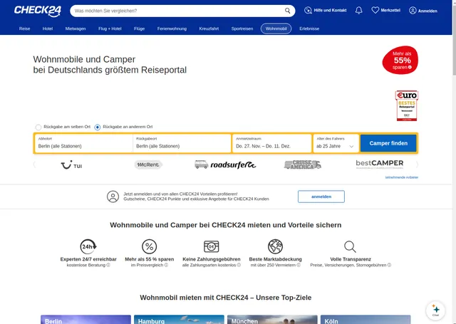Open the Flüge tab
456x324 pixels.
[140, 28]
